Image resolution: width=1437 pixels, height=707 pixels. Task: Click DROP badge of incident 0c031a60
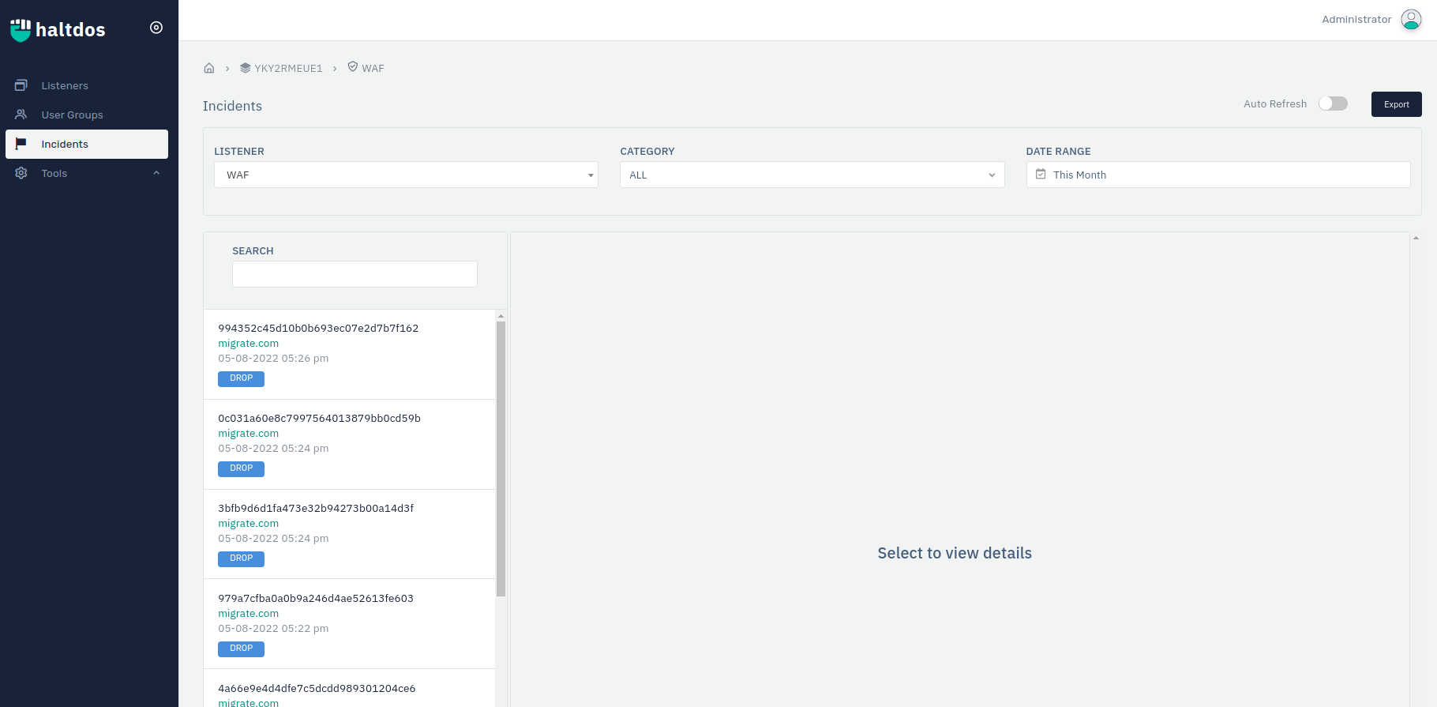tap(241, 468)
